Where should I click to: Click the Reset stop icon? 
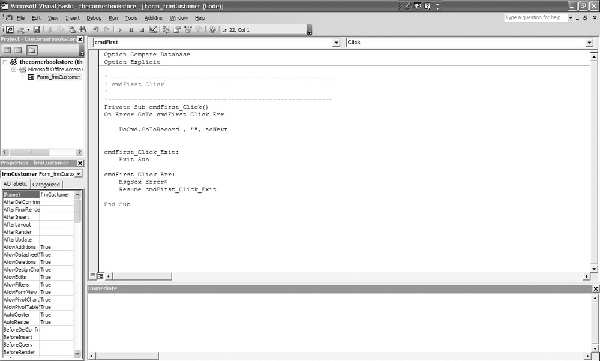[142, 29]
